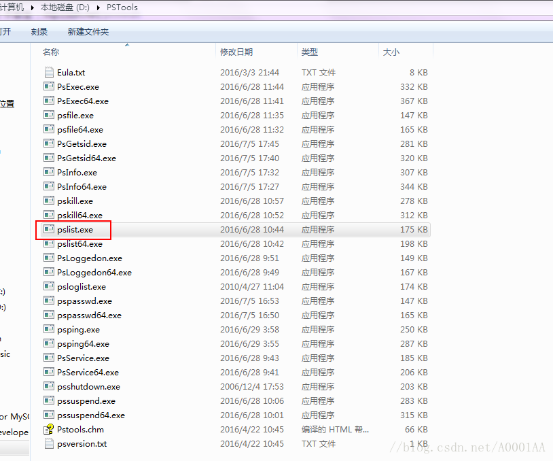Click the PsLoggedon64.exe icon
The width and height of the screenshot is (553, 461).
click(x=49, y=272)
